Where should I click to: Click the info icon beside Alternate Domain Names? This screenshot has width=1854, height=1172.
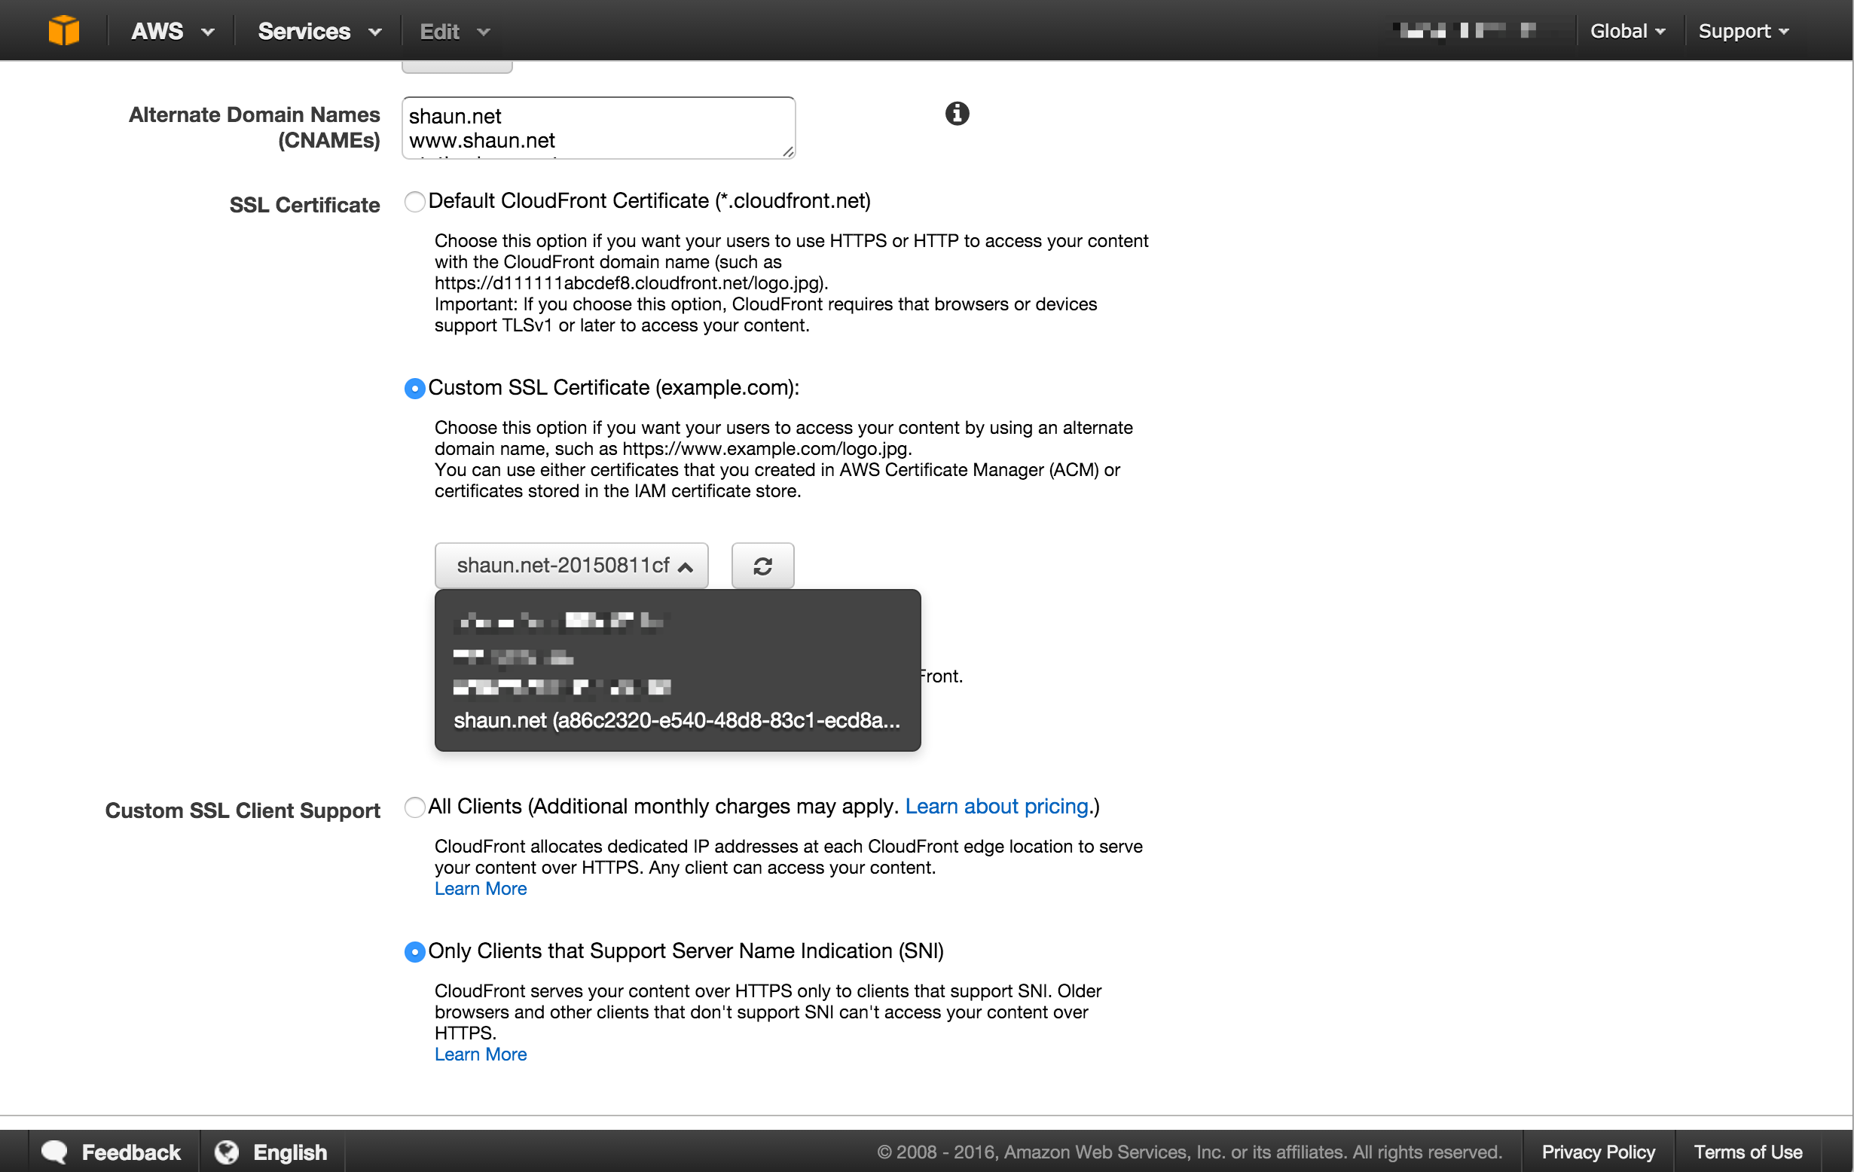coord(956,114)
